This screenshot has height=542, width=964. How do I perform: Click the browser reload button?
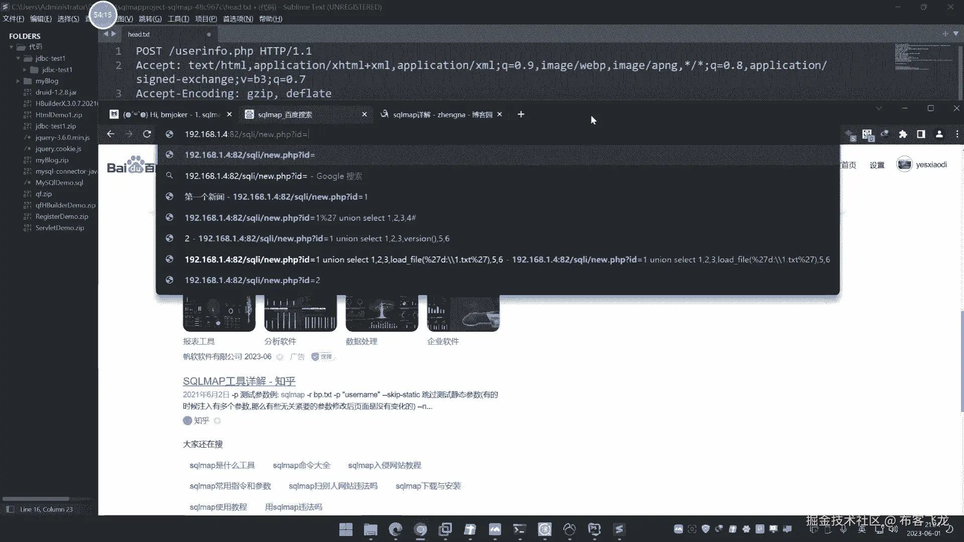click(x=147, y=134)
